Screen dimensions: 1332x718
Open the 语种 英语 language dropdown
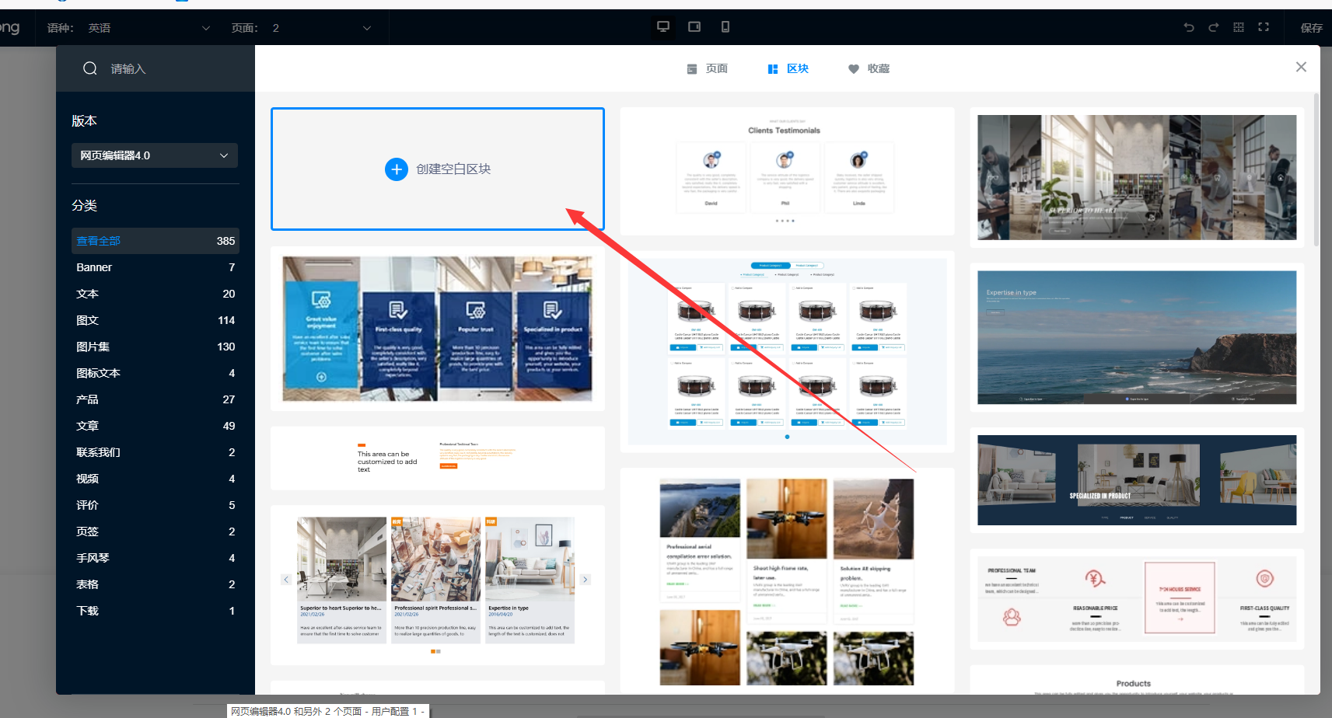(148, 28)
